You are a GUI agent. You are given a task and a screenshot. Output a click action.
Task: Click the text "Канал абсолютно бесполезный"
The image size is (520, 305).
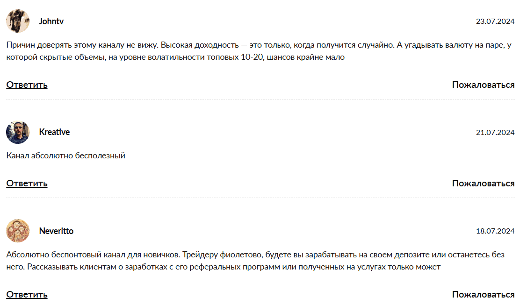(66, 156)
